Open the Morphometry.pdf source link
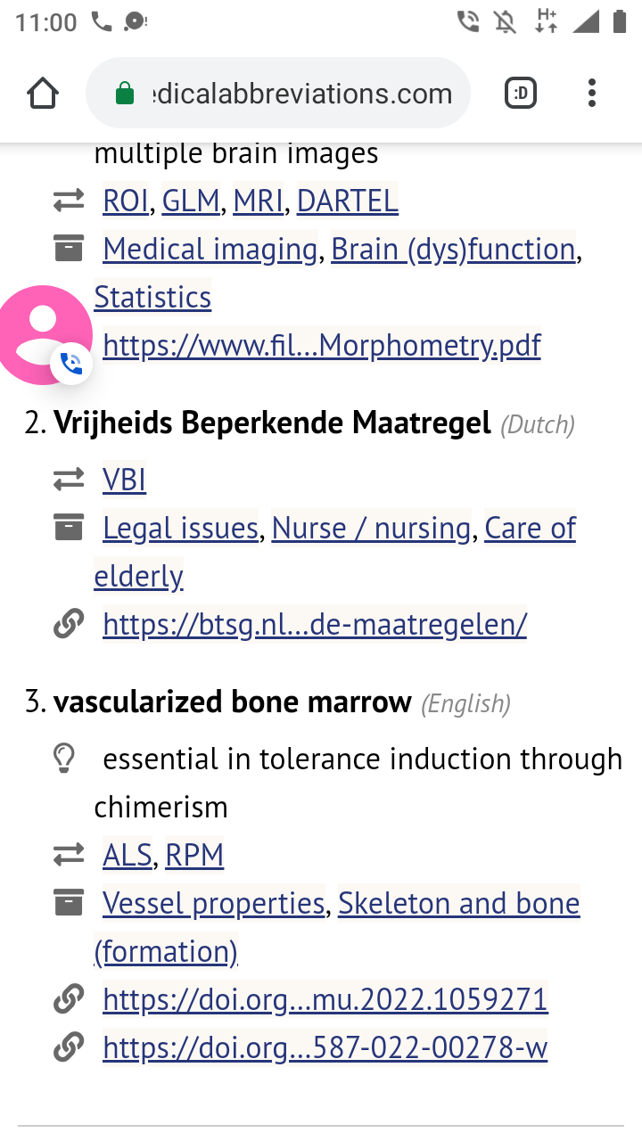The width and height of the screenshot is (642, 1141). tap(322, 345)
